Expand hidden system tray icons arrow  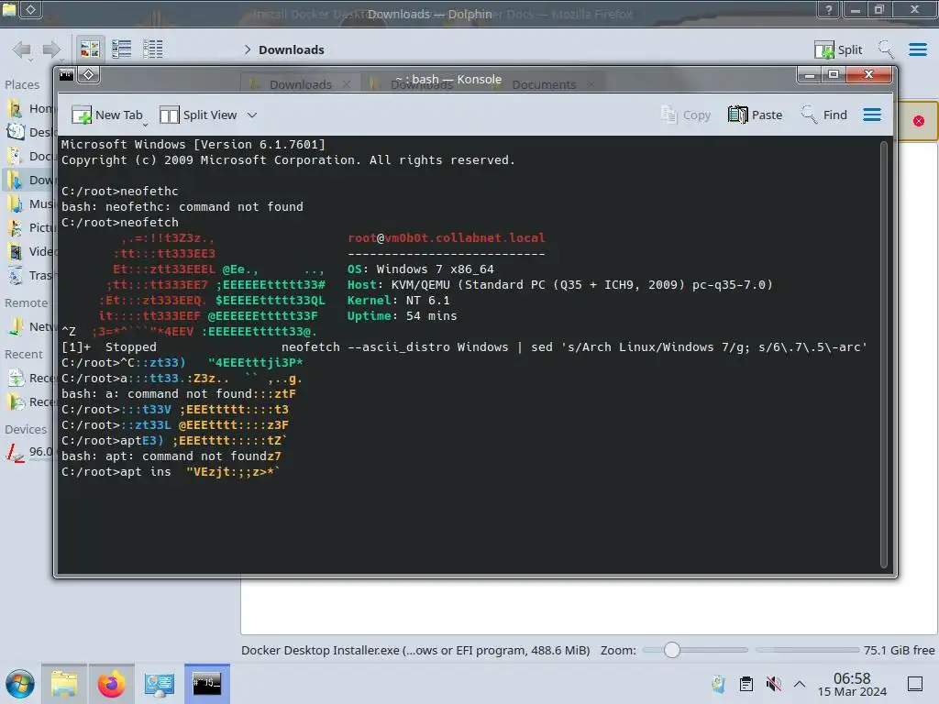[800, 684]
